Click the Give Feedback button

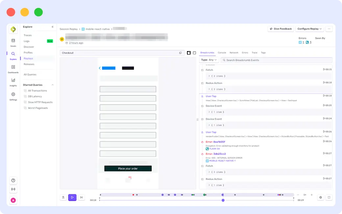click(281, 29)
